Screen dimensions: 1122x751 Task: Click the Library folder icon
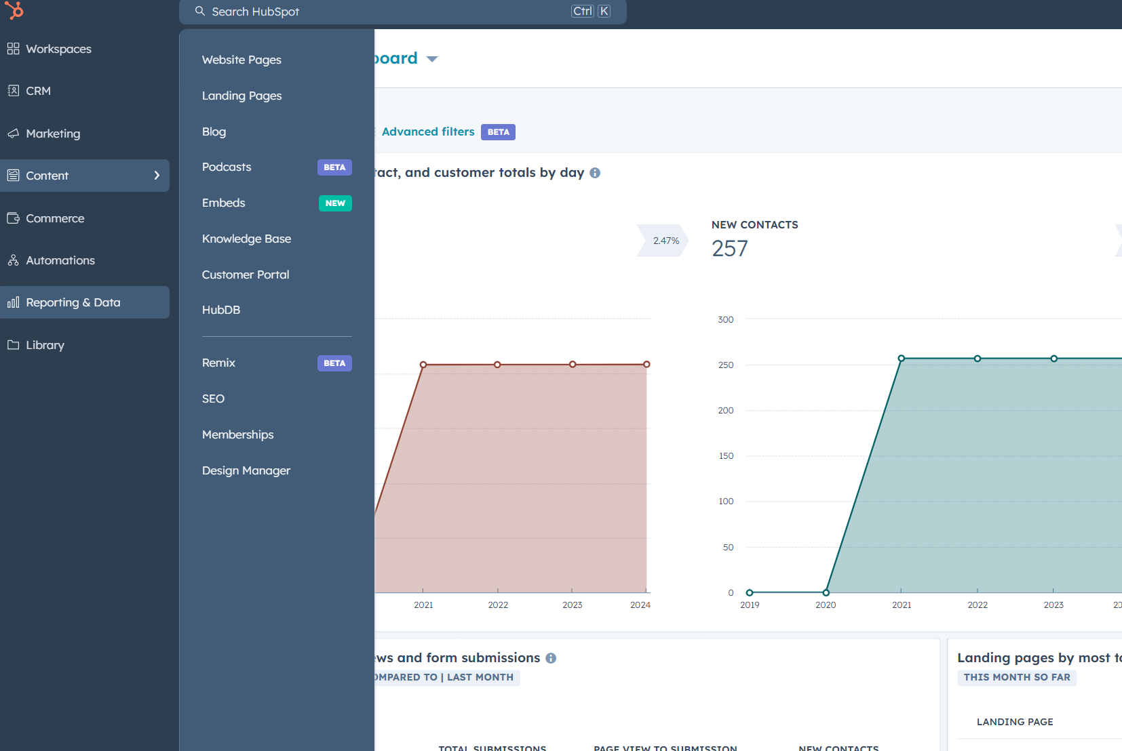pyautogui.click(x=13, y=345)
